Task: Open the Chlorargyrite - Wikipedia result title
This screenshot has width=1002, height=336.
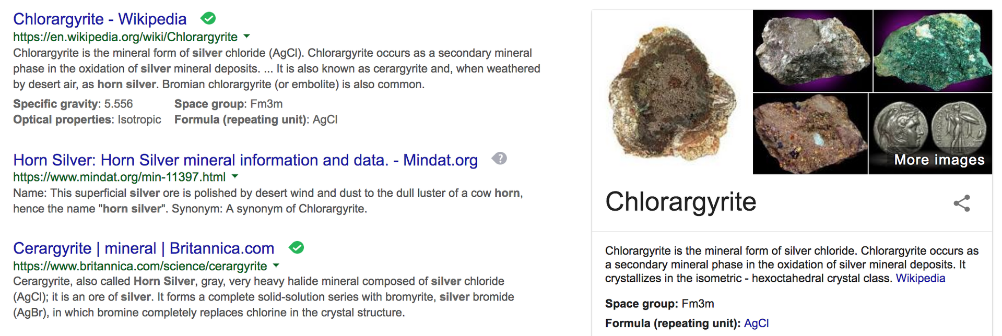Action: coord(100,19)
